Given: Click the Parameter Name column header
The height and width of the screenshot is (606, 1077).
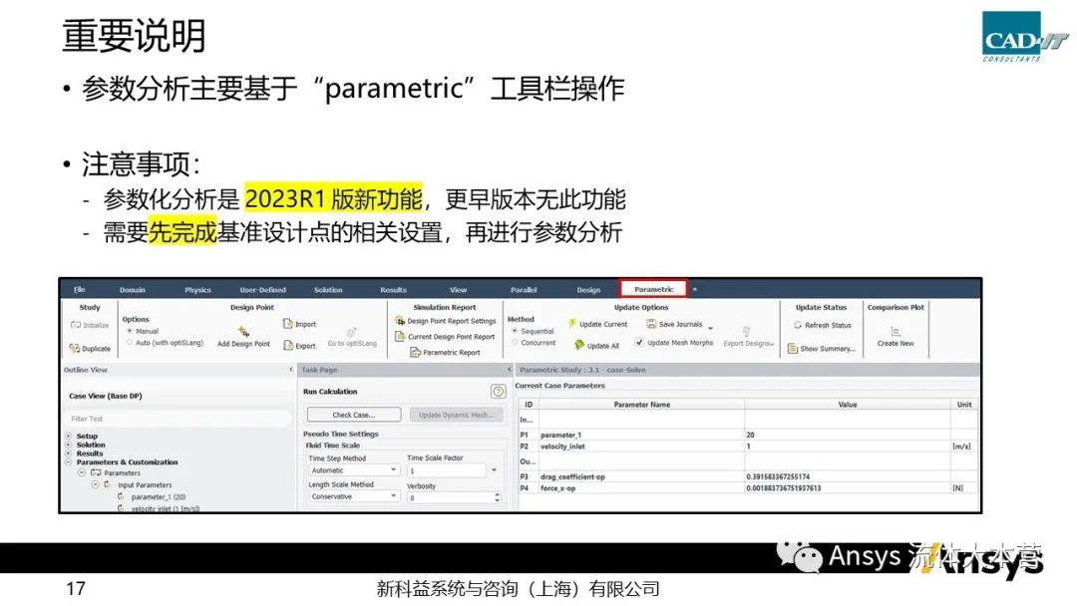Looking at the screenshot, I should click(641, 405).
